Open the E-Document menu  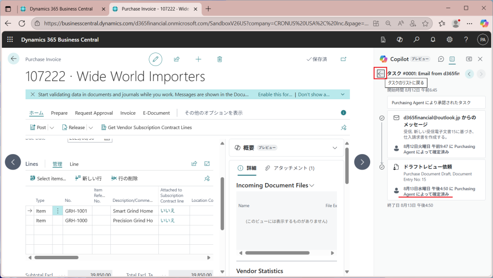click(x=156, y=113)
